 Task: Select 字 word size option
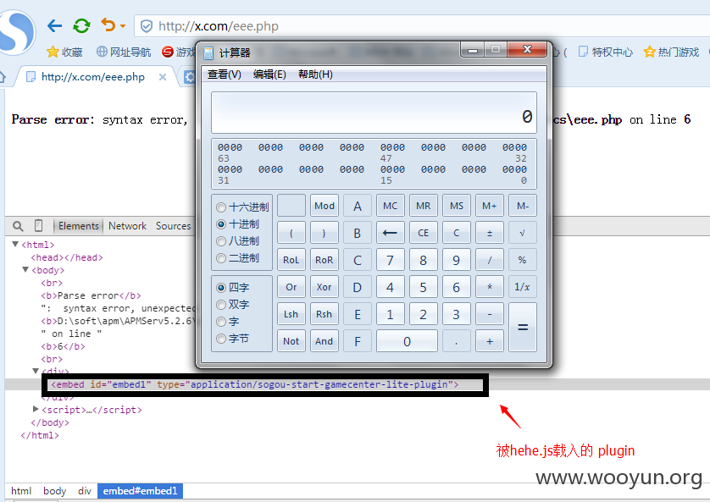click(x=228, y=322)
